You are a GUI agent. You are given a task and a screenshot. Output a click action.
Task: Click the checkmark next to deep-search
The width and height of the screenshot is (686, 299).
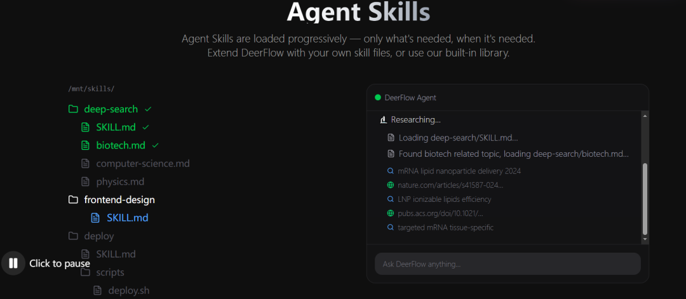148,109
